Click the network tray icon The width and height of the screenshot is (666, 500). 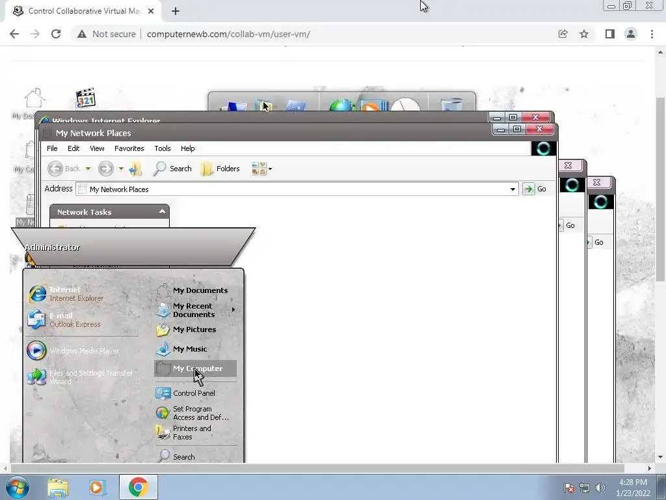click(x=585, y=488)
